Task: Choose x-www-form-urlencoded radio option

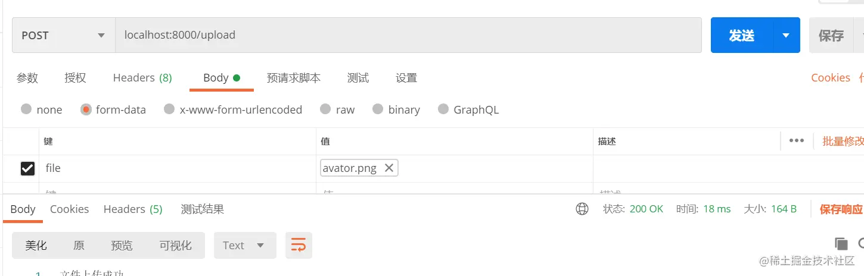Action: (169, 109)
